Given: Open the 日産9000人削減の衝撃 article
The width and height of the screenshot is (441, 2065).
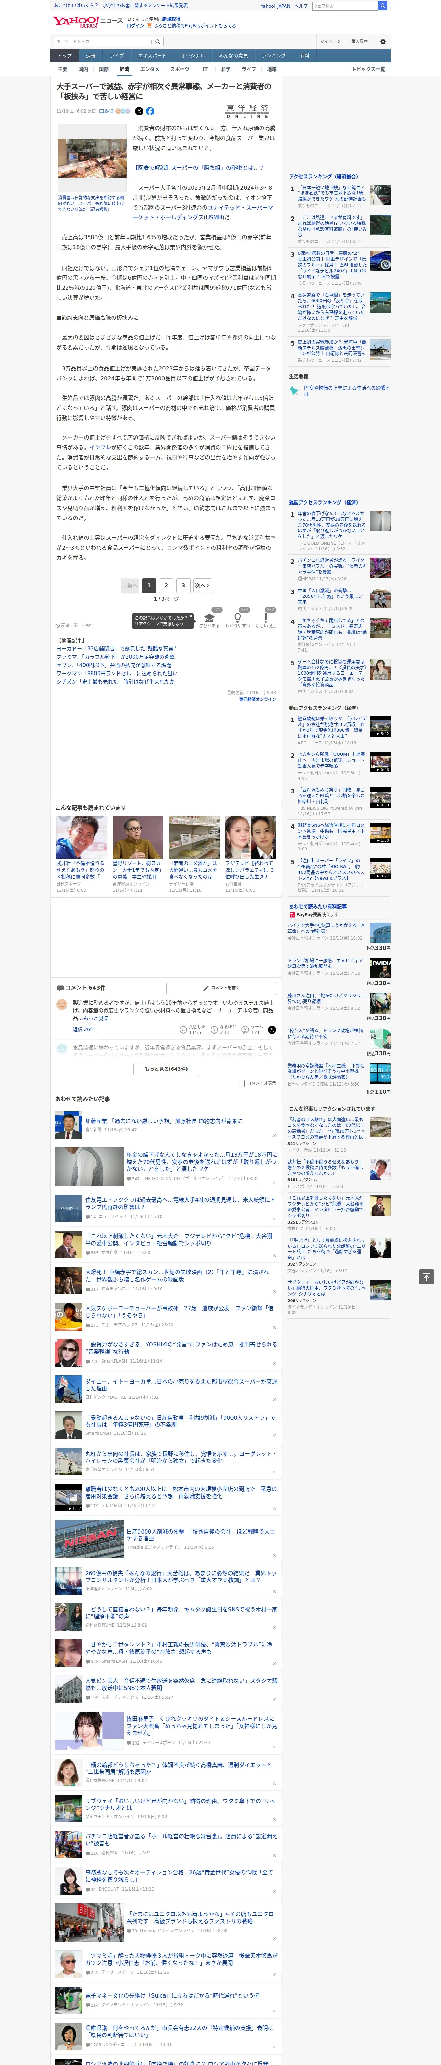Looking at the screenshot, I should 200,1535.
